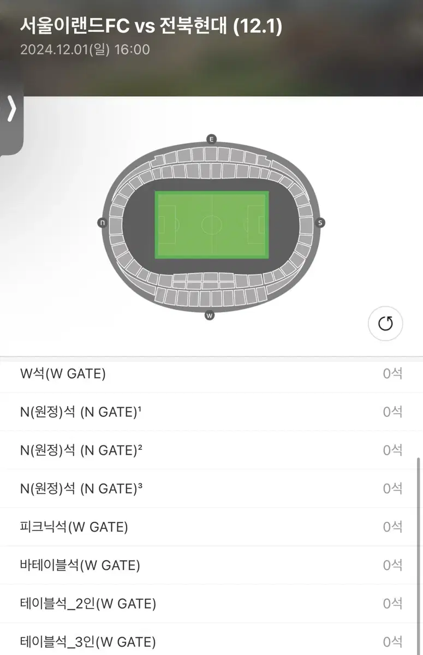Select the E gate marker on stadium map
Screen dimensions: 423x655
[212, 139]
